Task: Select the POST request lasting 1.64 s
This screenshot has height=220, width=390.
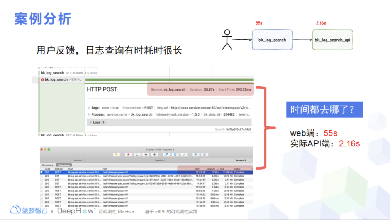Action: 146,187
